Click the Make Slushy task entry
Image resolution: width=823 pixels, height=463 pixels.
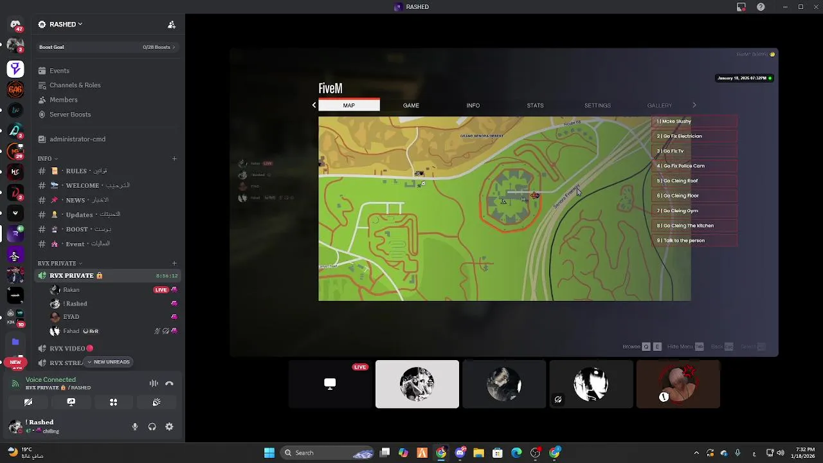(695, 122)
